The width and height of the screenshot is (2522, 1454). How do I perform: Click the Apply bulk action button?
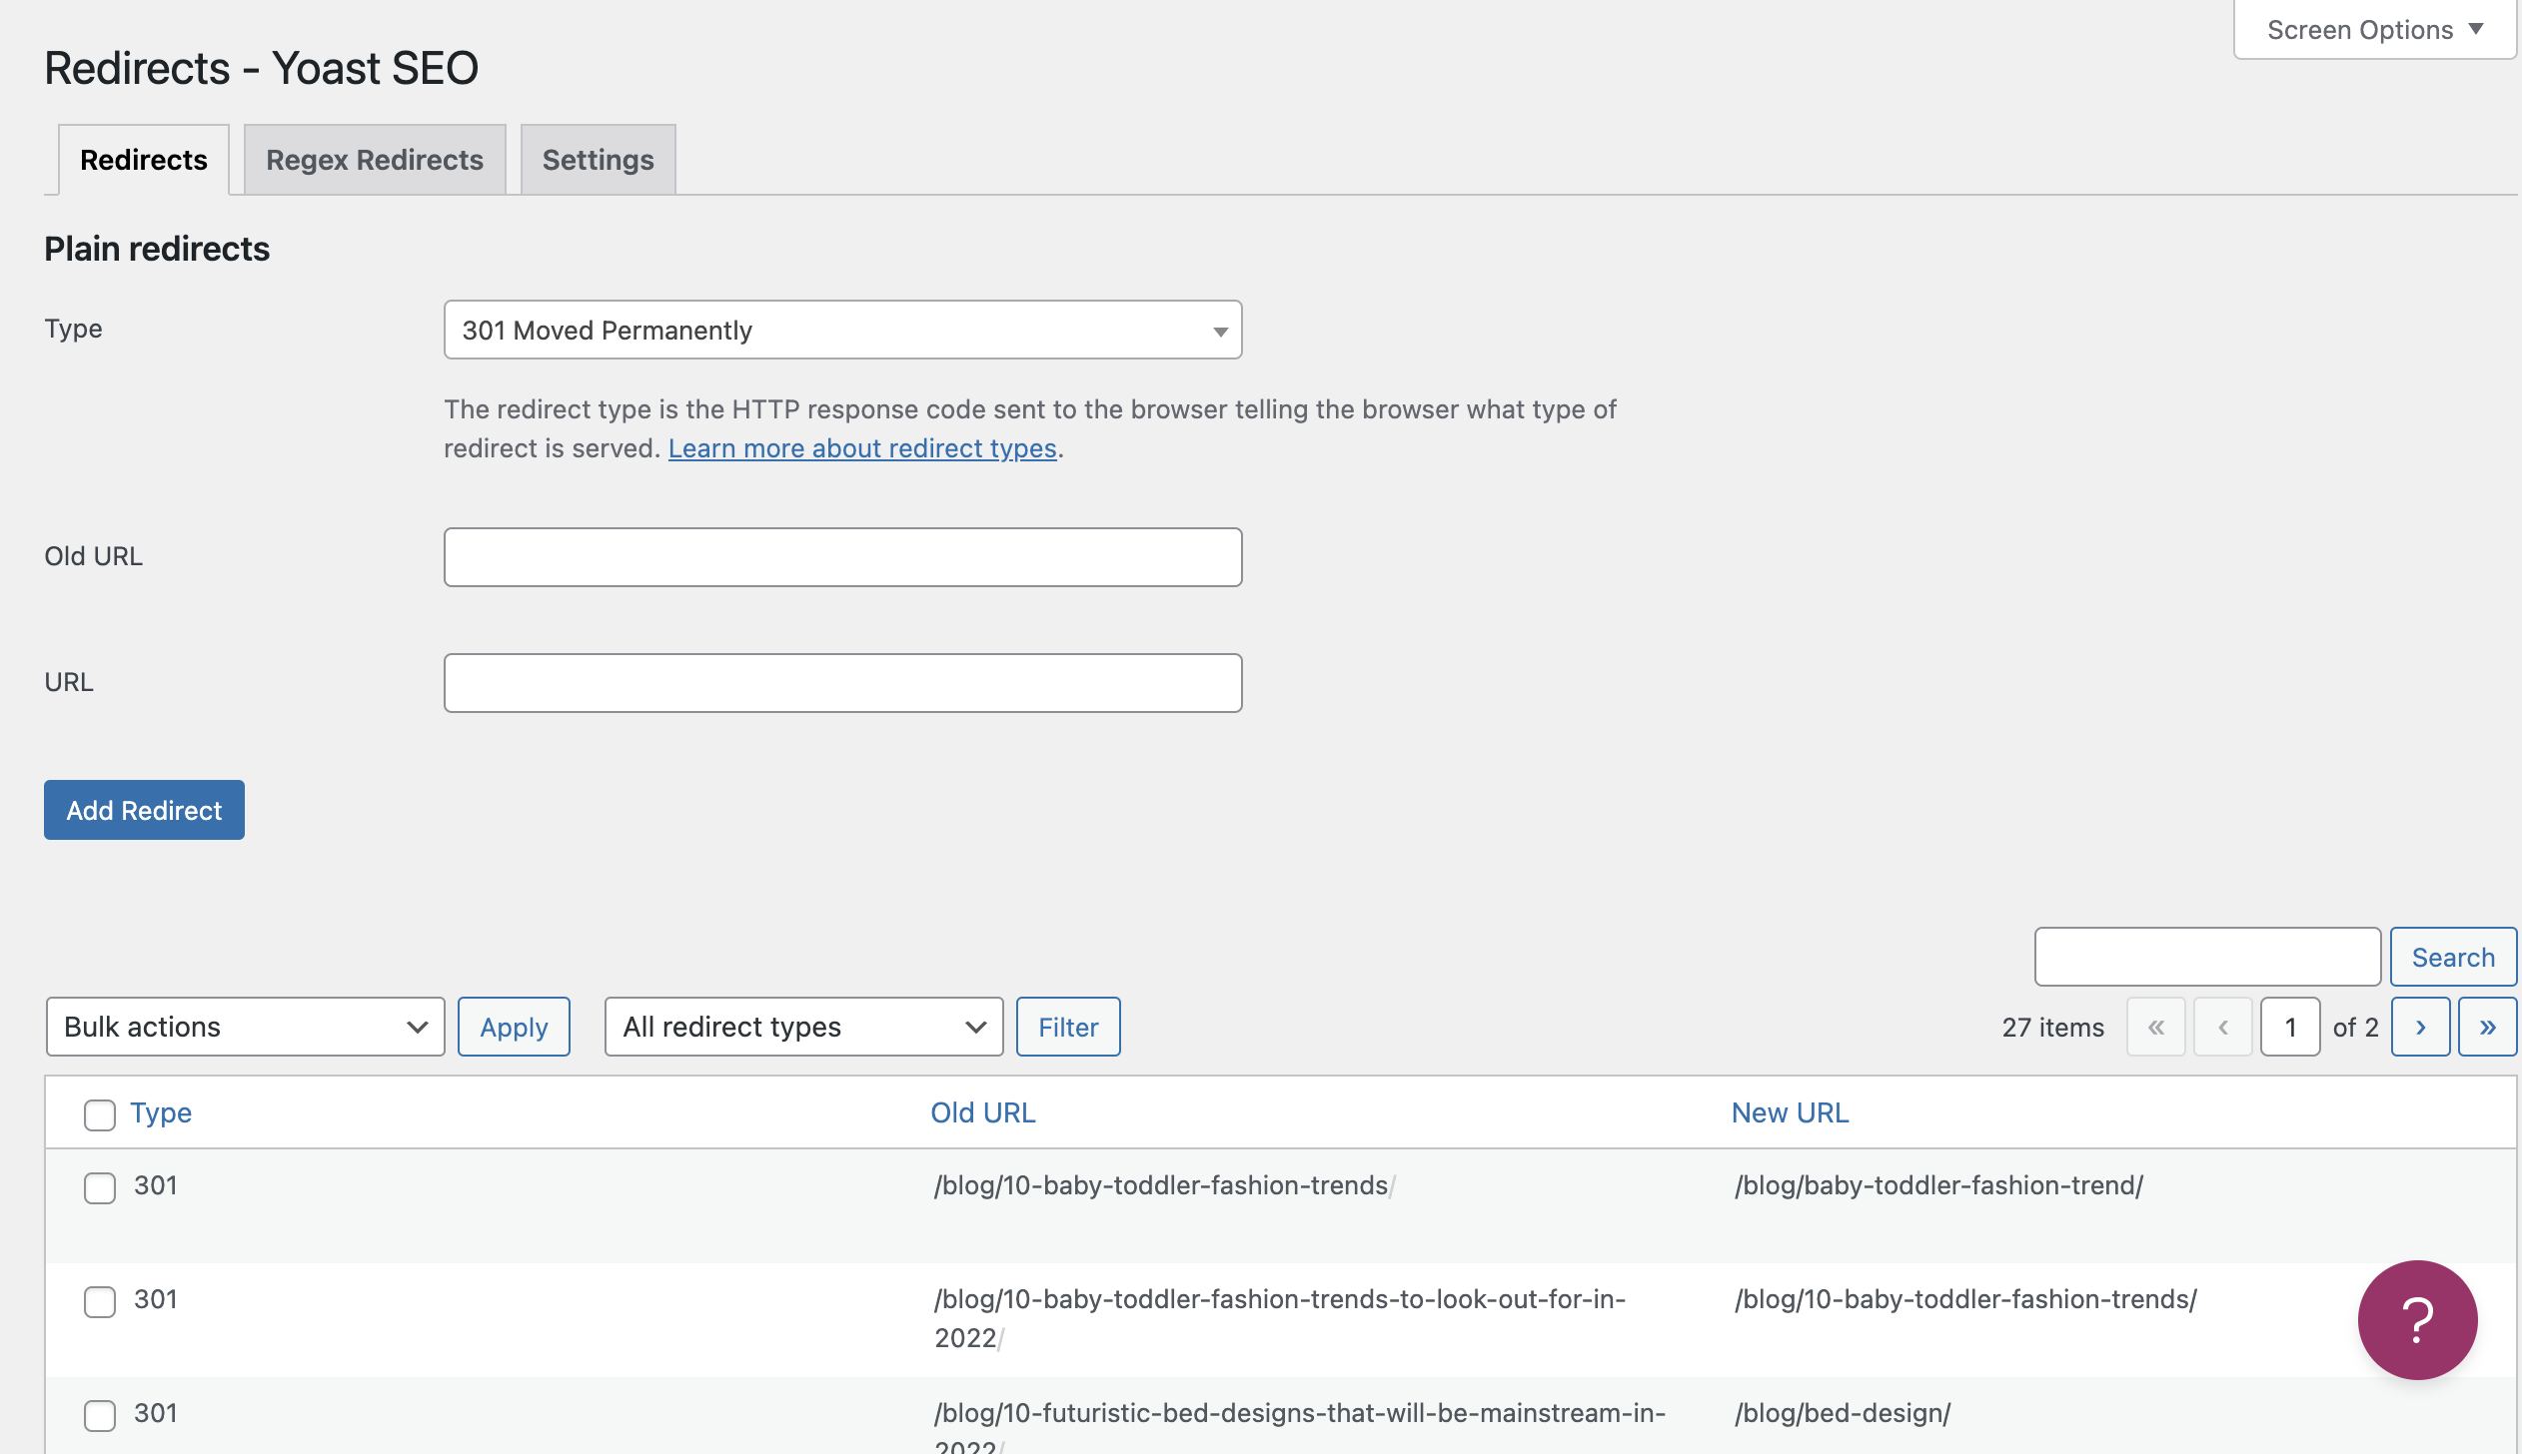click(514, 1027)
